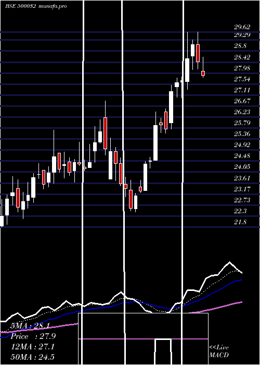Image resolution: width=260 pixels, height=365 pixels.
Task: Click the 29.62 price level label
Action: 242,27
